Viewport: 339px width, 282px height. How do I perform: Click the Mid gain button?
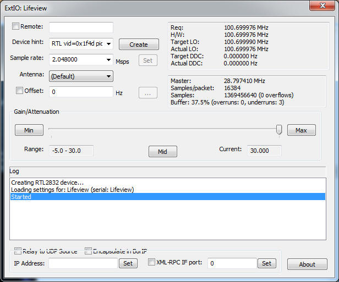point(162,152)
